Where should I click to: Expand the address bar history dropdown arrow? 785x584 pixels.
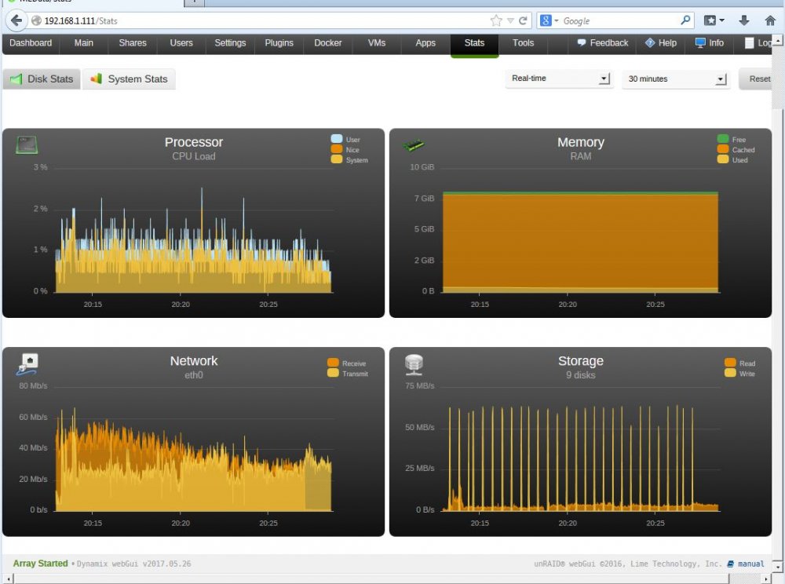pyautogui.click(x=510, y=21)
